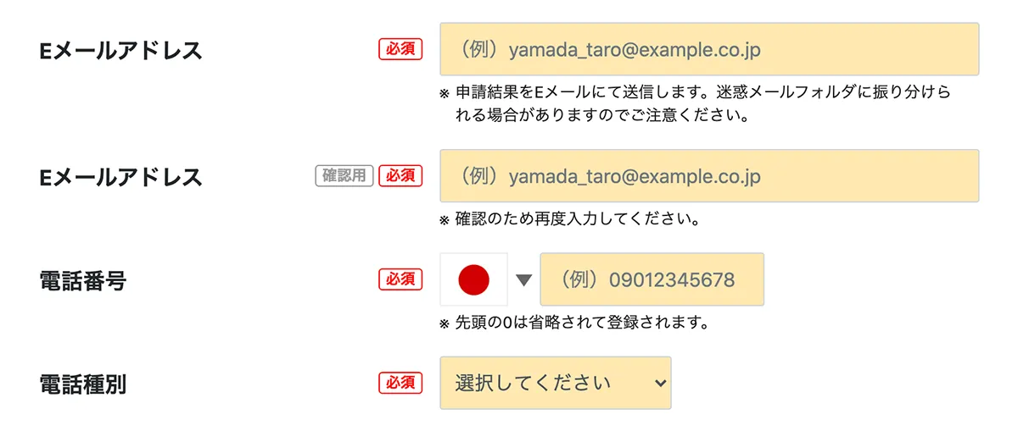The image size is (1018, 442).
Task: Select the first Eメールアドレス field label
Action: (x=121, y=50)
